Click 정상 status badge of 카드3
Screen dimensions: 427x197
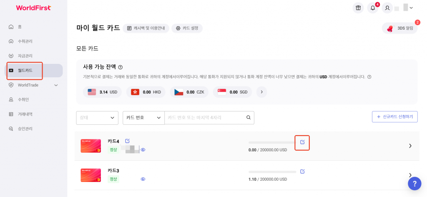(113, 179)
